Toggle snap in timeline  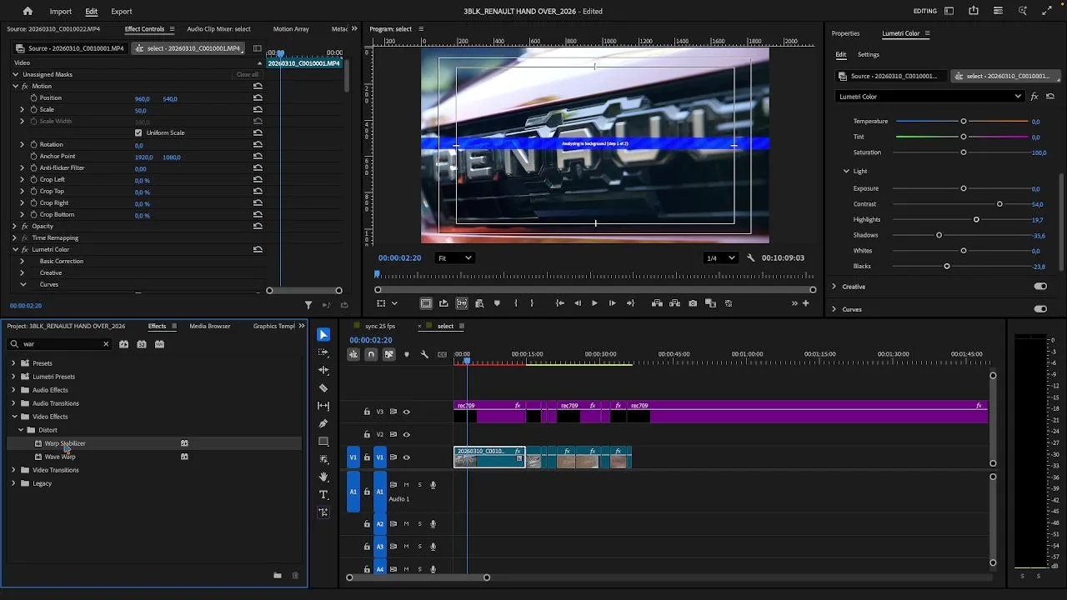371,354
